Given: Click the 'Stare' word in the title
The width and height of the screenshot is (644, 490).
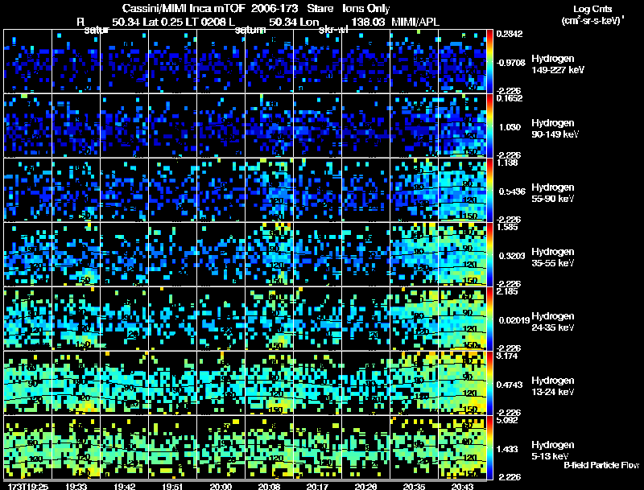Looking at the screenshot, I should (320, 8).
